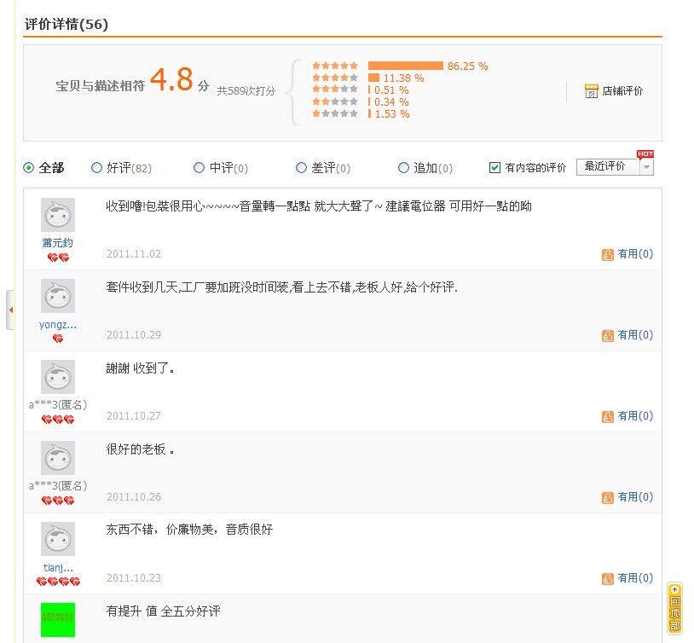Select the 中评(0) radio button
Image resolution: width=694 pixels, height=643 pixels.
click(x=200, y=168)
